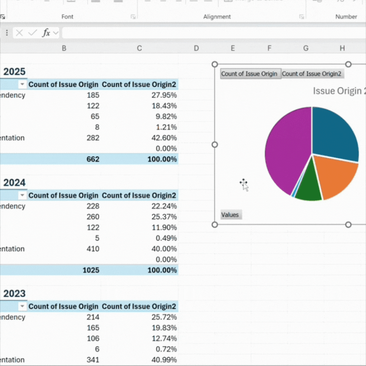Select the dark blue pie chart slice
Screen dimensions: 366x366
335,131
